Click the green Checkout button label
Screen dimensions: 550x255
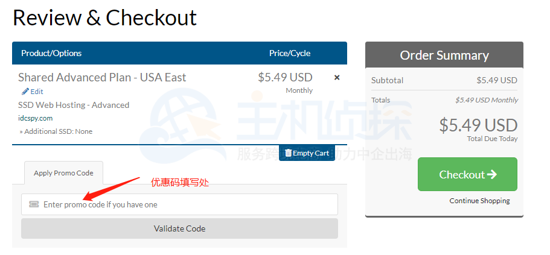[462, 175]
